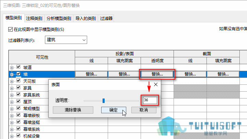247x139 pixels.
Task: Switch to the 注释类别 tab
Action: pyautogui.click(x=34, y=19)
